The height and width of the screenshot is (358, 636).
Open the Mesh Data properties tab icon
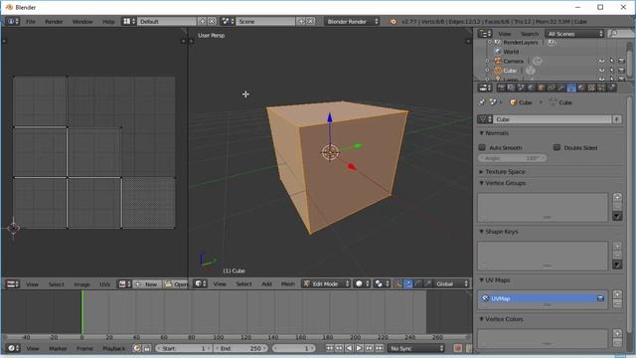tap(571, 88)
